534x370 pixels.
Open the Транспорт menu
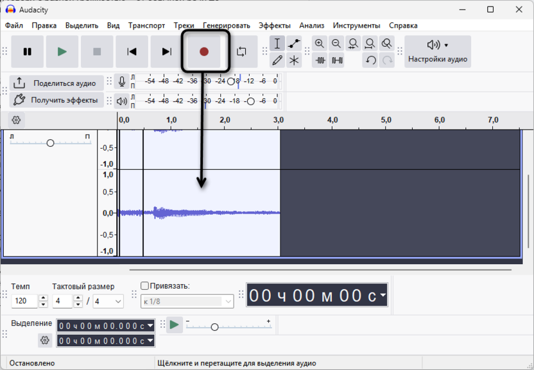(147, 25)
